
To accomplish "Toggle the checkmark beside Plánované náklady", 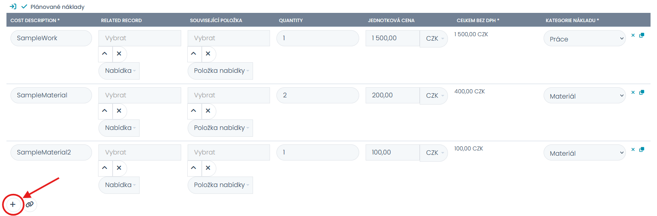I will (24, 6).
